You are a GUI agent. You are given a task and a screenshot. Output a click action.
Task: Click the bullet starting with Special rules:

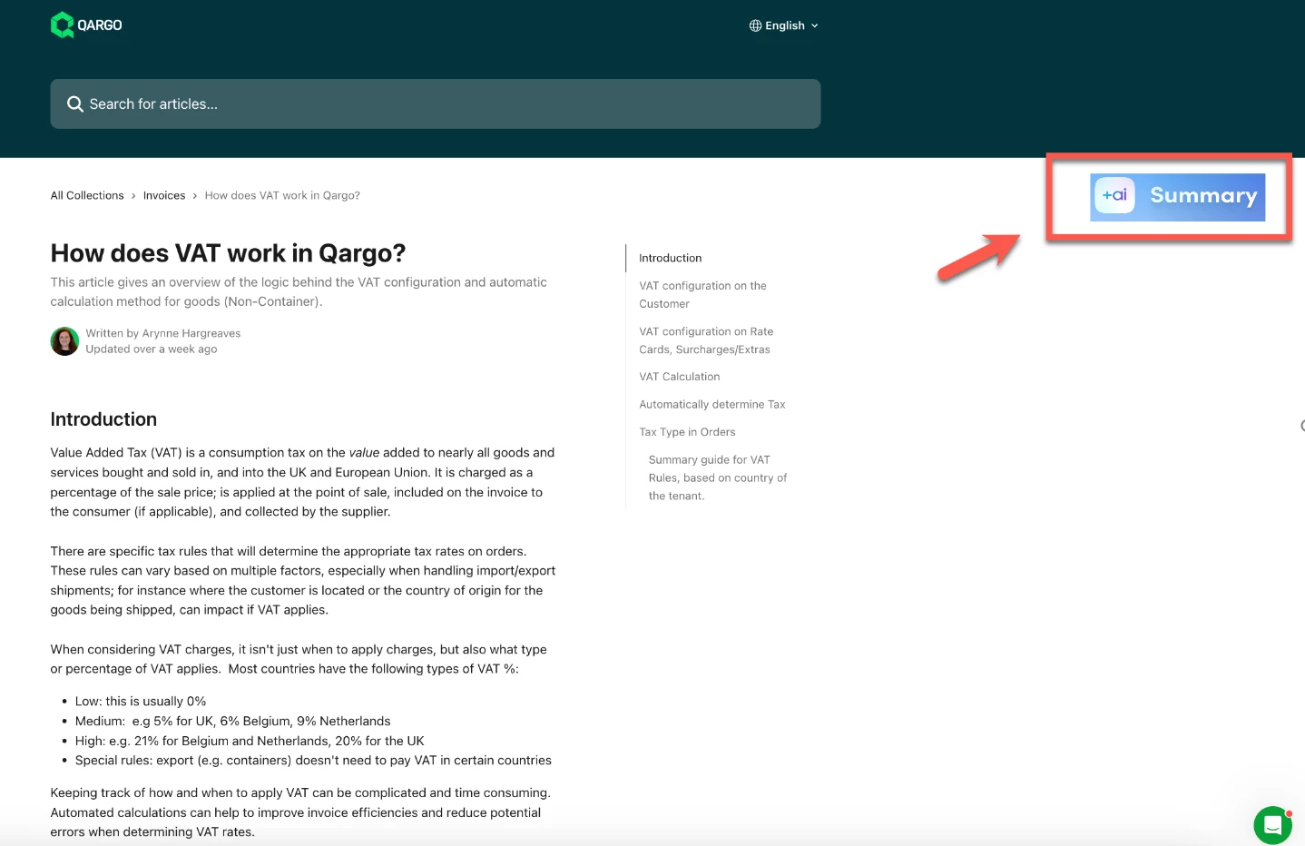pyautogui.click(x=313, y=761)
